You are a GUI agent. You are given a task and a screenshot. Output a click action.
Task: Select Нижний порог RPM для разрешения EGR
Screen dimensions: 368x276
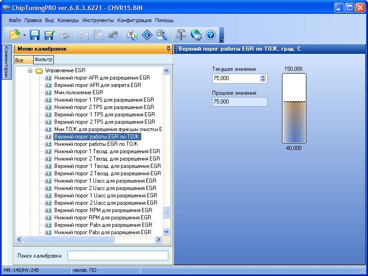pyautogui.click(x=103, y=218)
